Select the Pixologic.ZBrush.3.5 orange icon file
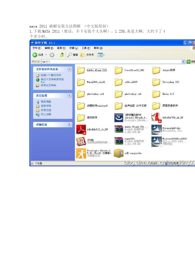Image resolution: width=195 pixels, height=276 pixels. (x=94, y=153)
